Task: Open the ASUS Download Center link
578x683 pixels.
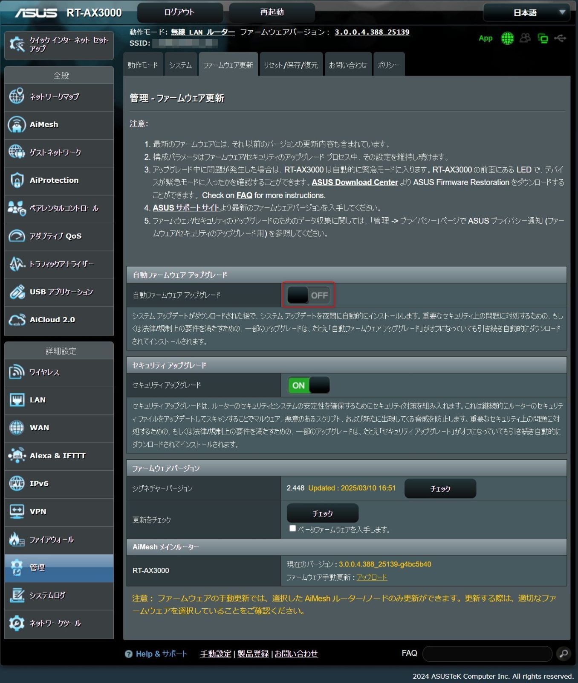Action: click(x=355, y=182)
